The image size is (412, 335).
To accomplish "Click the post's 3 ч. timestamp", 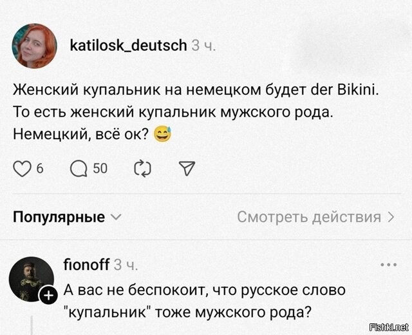I will pyautogui.click(x=203, y=45).
